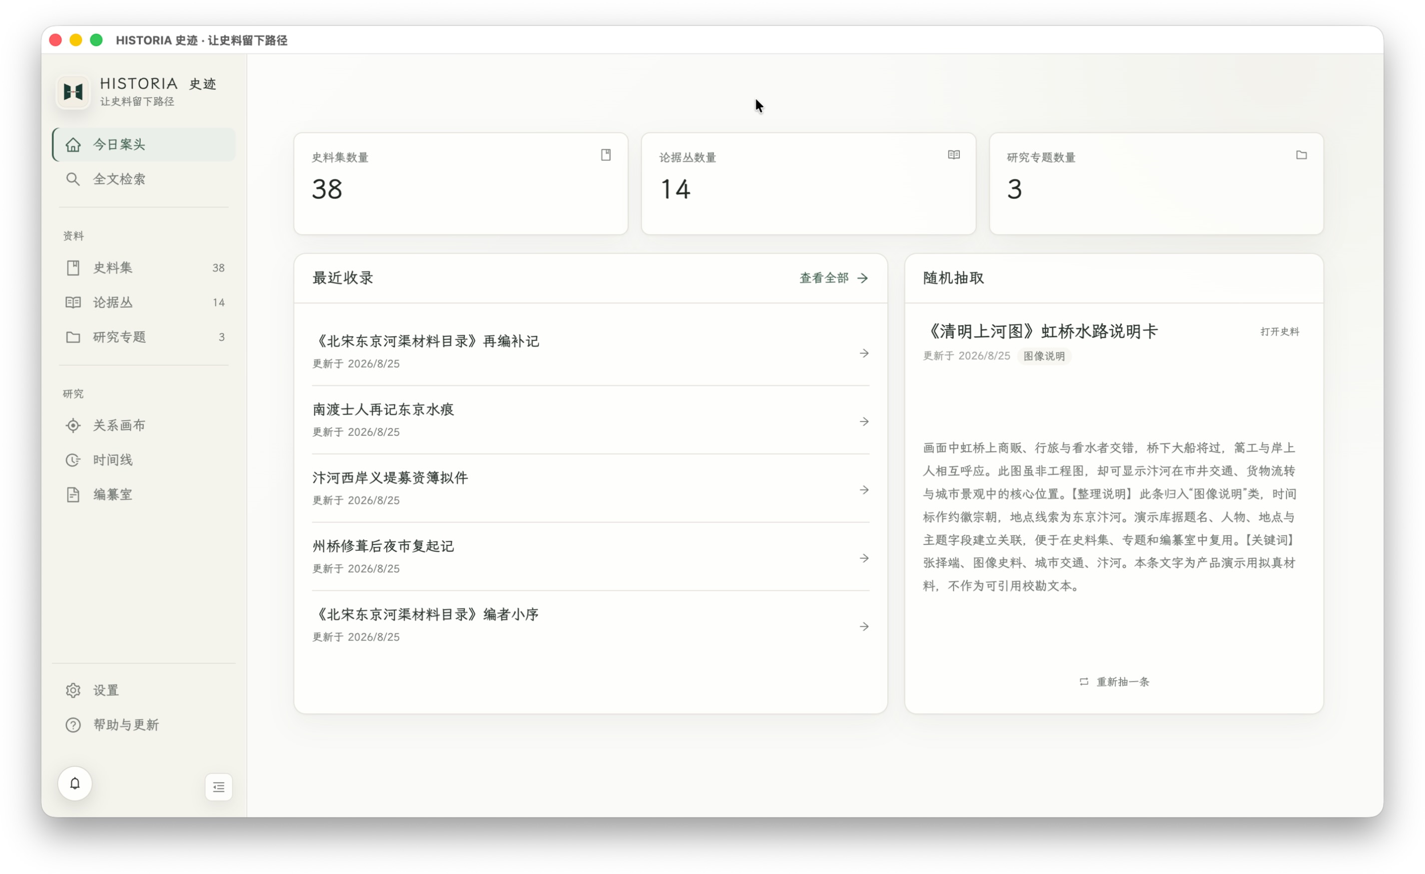Open 《北宋东京河渠材料目录》再编补记 entry
1425x874 pixels.
pos(591,351)
